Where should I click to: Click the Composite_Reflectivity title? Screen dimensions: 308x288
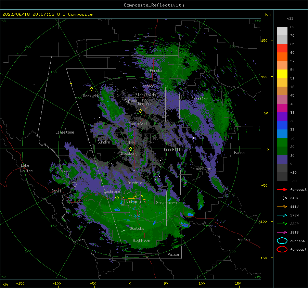(154, 5)
